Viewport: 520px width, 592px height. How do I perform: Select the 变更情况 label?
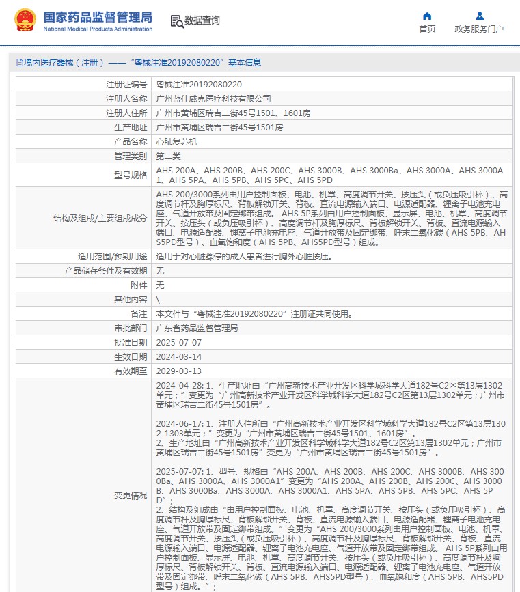click(x=131, y=496)
